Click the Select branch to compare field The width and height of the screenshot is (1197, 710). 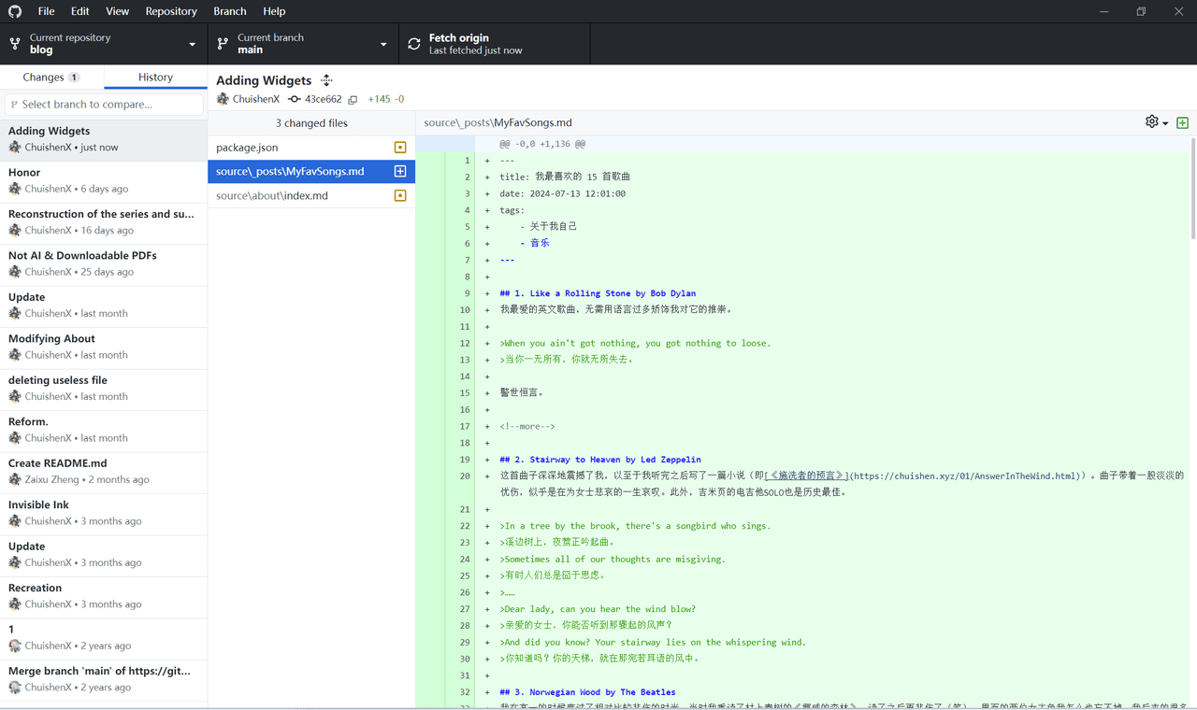pyautogui.click(x=104, y=105)
